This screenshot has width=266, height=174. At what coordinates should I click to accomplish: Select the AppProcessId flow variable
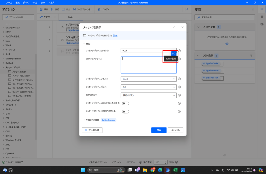(212, 71)
